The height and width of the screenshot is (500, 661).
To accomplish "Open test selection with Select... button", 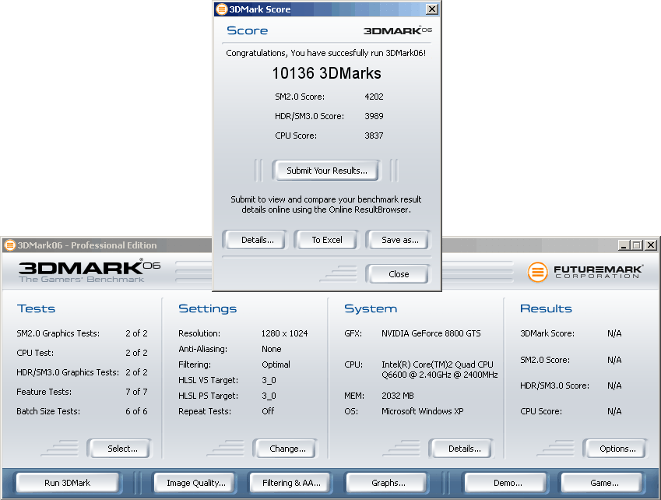I will (x=122, y=449).
